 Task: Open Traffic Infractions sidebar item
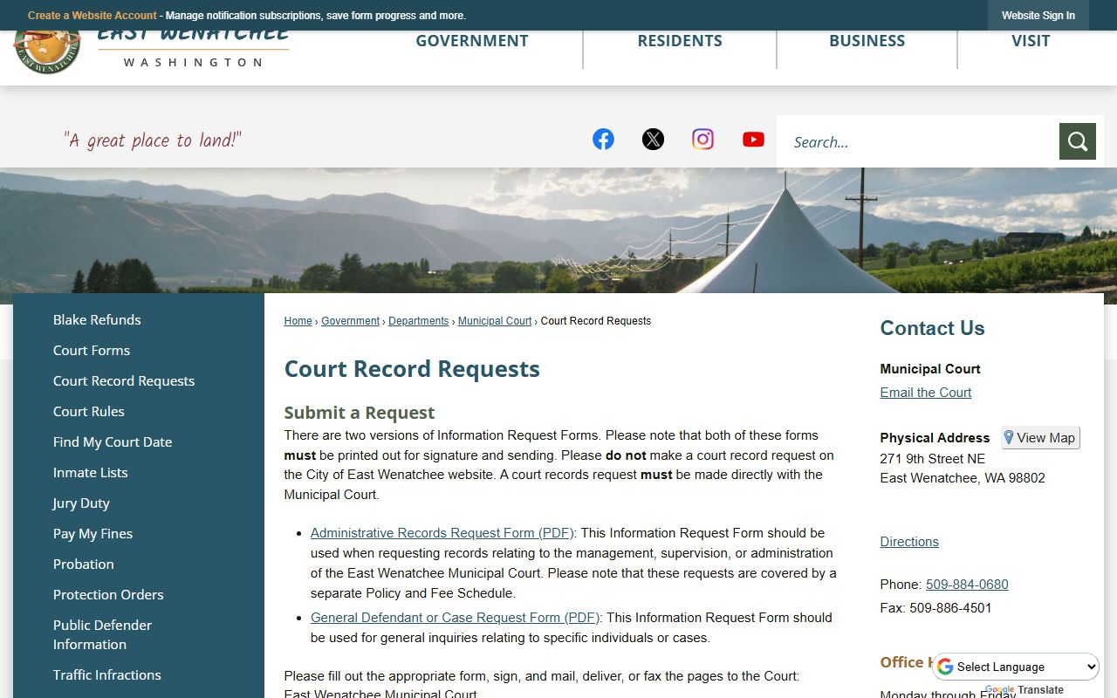coord(107,674)
